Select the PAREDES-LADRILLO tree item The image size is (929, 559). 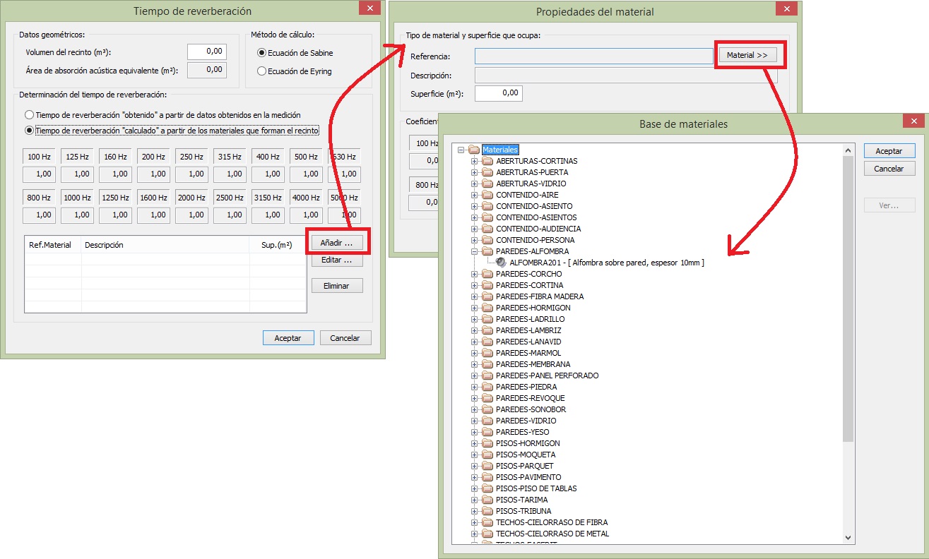click(x=530, y=319)
